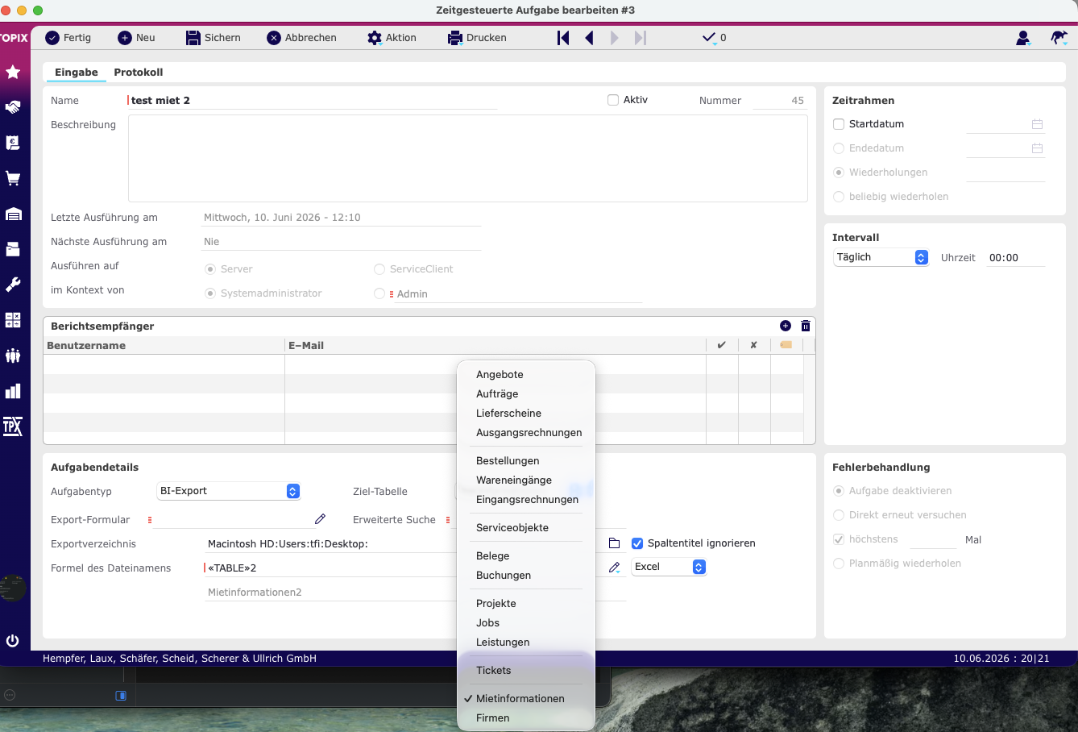
Task: Open Startdatum calendar picker icon
Action: coord(1037,124)
